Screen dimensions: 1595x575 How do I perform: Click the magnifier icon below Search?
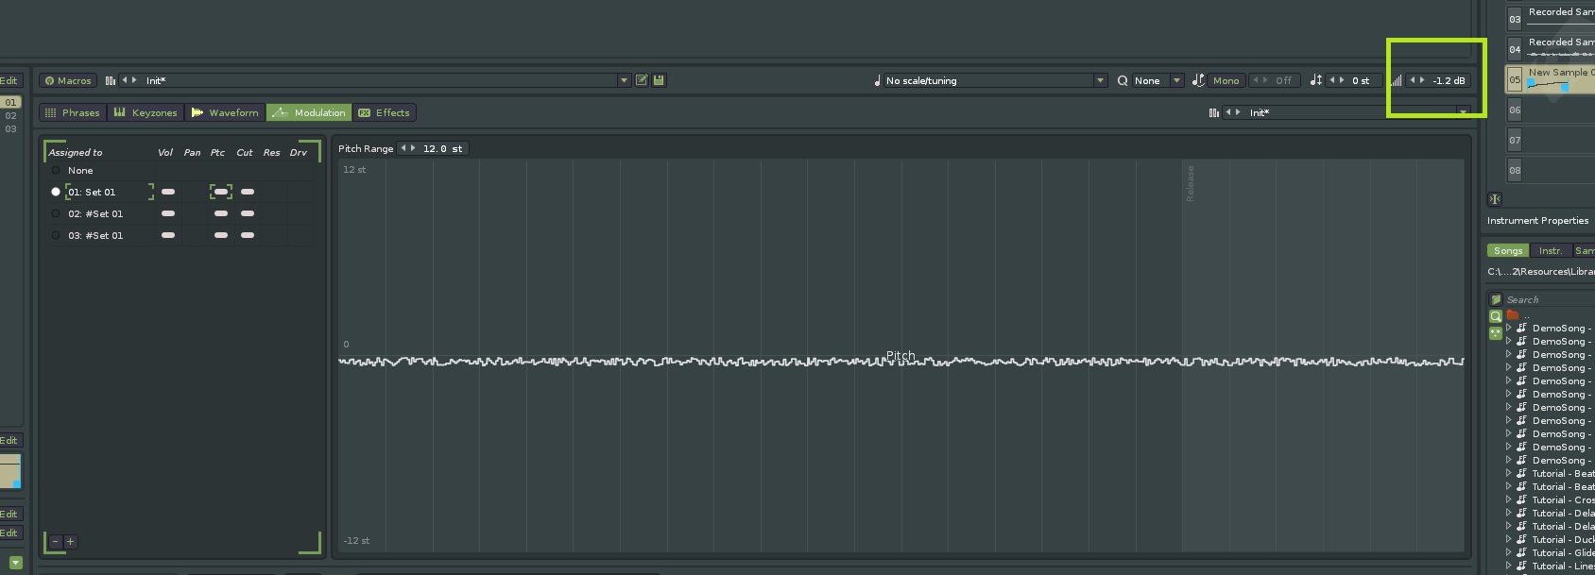click(1495, 316)
